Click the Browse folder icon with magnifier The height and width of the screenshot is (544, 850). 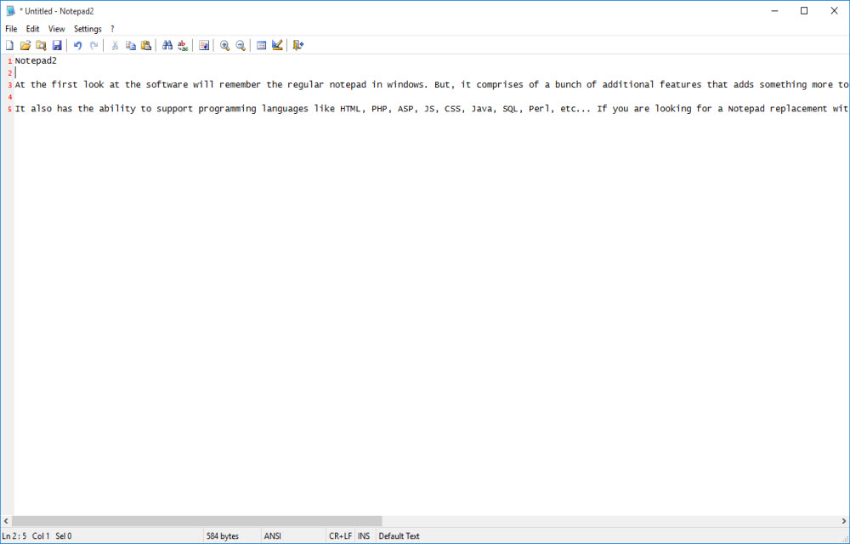click(x=41, y=46)
